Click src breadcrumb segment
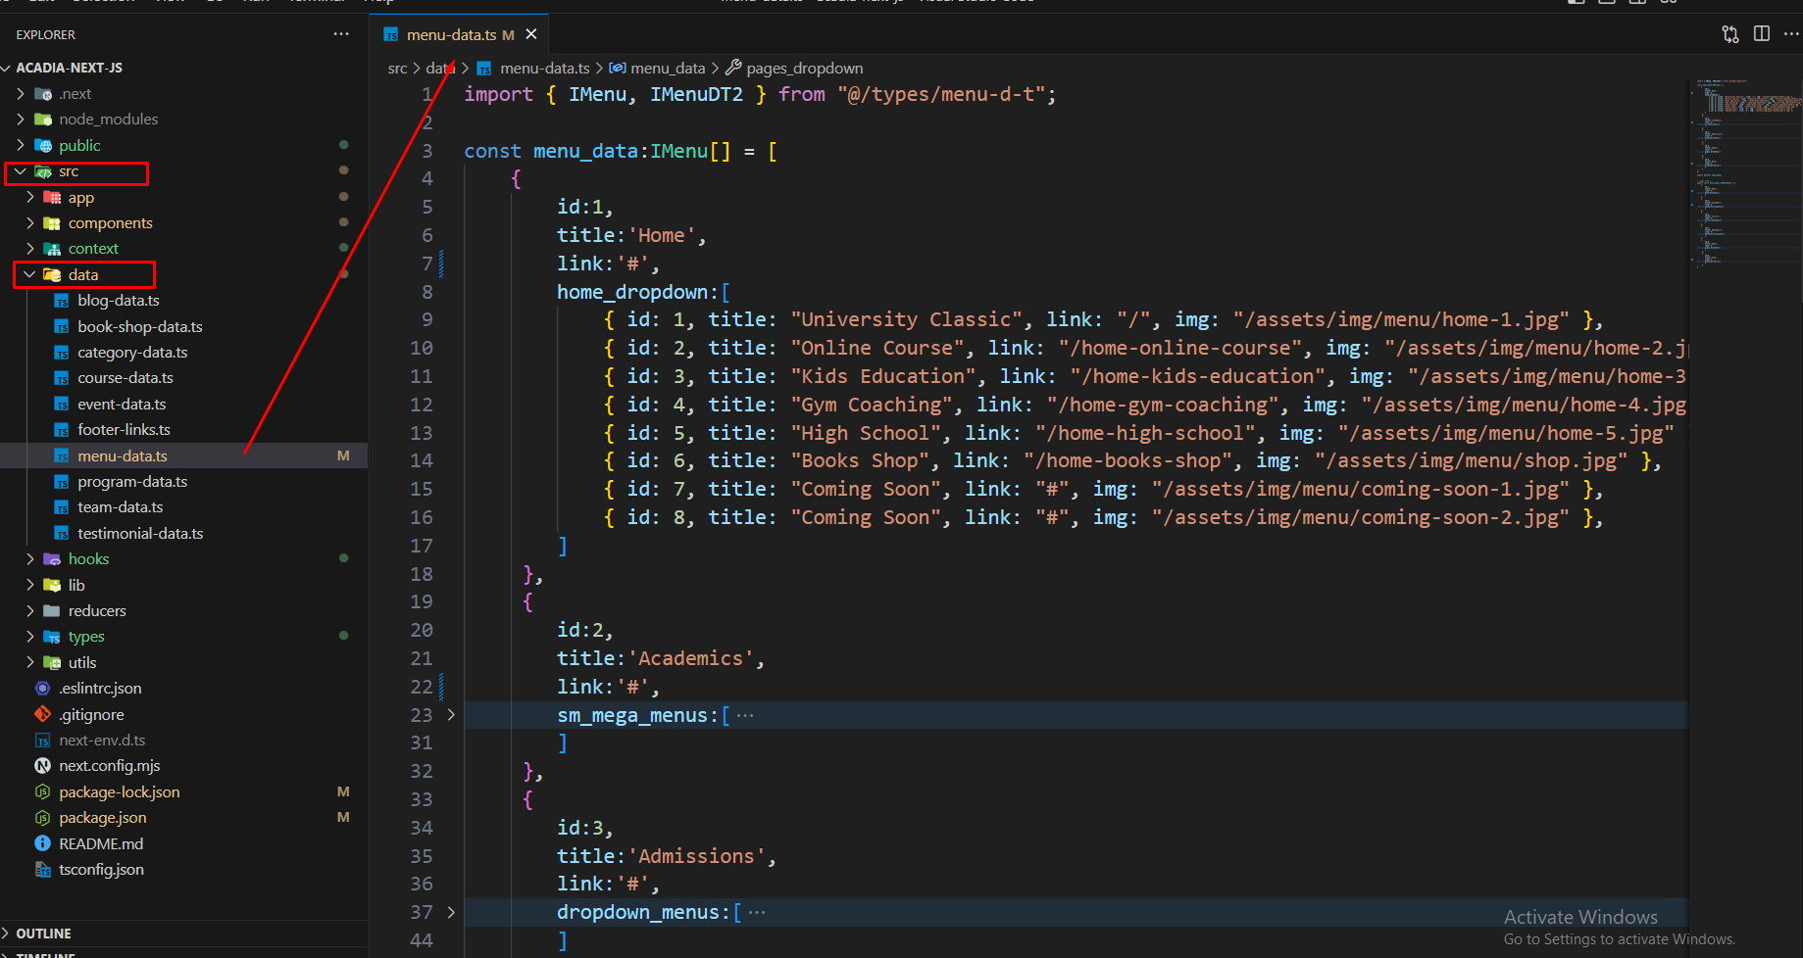Screen dimensions: 1803x958 [397, 69]
